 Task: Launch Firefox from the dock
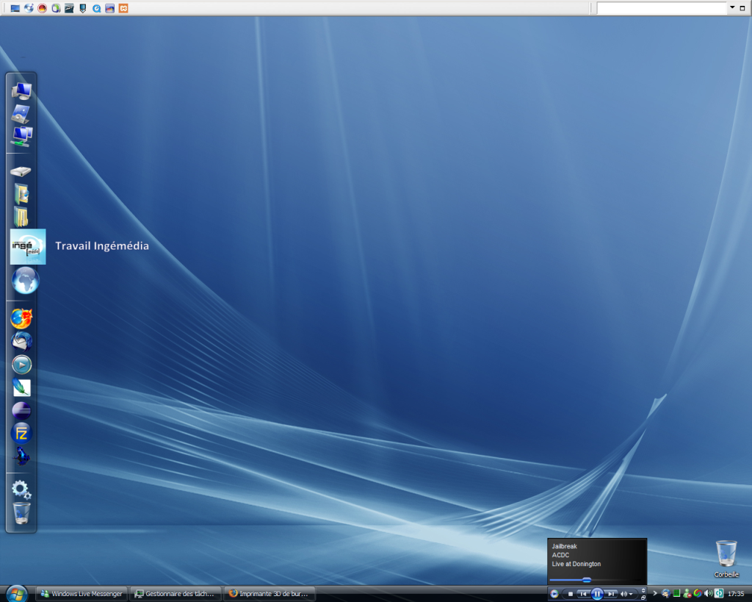click(x=21, y=318)
